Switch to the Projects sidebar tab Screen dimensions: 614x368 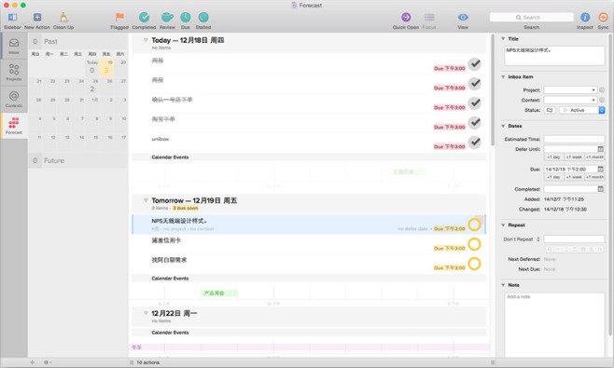pyautogui.click(x=14, y=73)
